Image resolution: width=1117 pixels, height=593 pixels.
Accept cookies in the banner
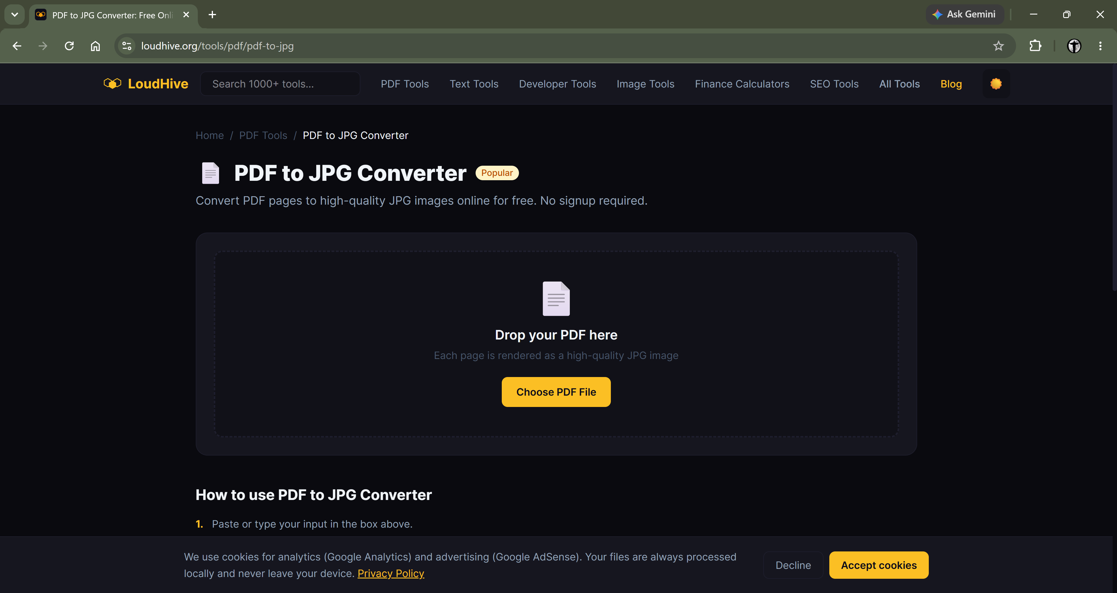[x=878, y=565]
